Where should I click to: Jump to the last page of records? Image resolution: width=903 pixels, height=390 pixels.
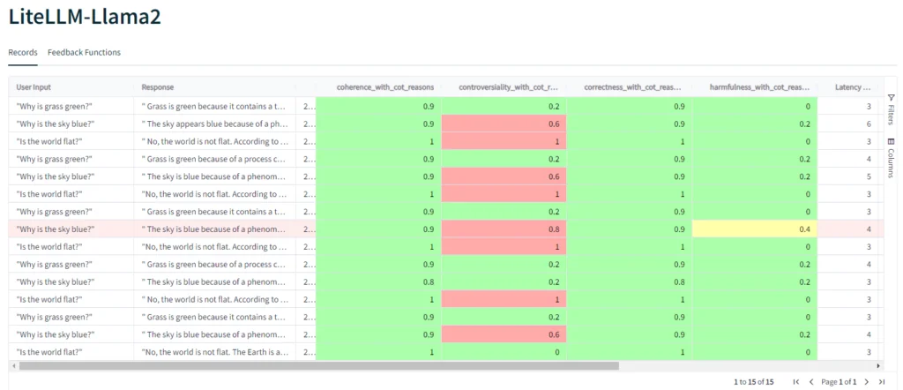point(881,381)
